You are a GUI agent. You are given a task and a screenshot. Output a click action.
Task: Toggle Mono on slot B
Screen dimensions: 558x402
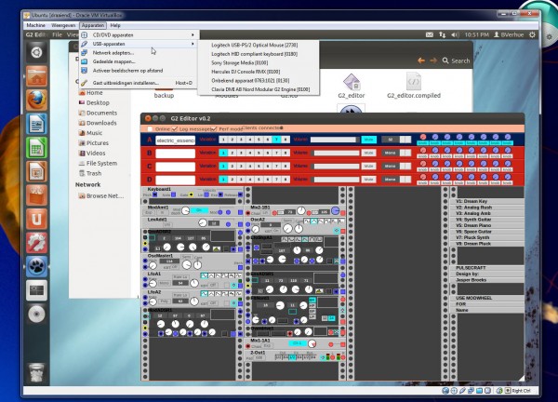[390, 153]
